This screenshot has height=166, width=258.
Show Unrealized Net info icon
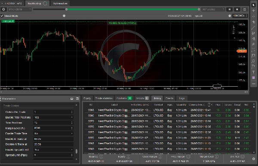(243, 157)
